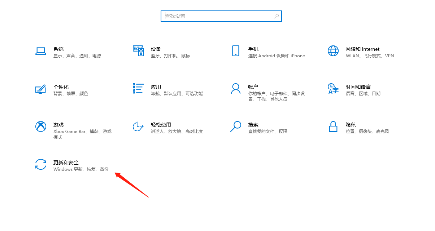Open 隐私 settings via its text label

pyautogui.click(x=350, y=124)
